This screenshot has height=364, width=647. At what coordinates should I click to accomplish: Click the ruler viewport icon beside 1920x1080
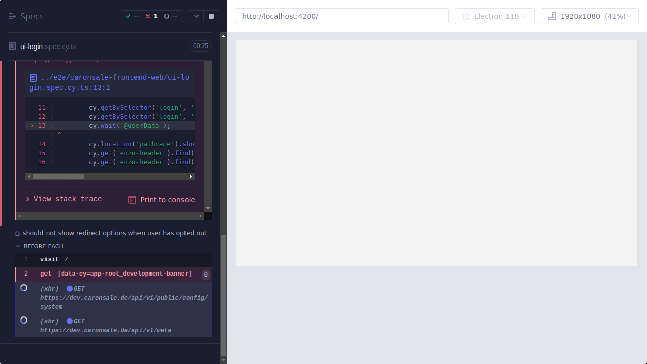coord(551,16)
